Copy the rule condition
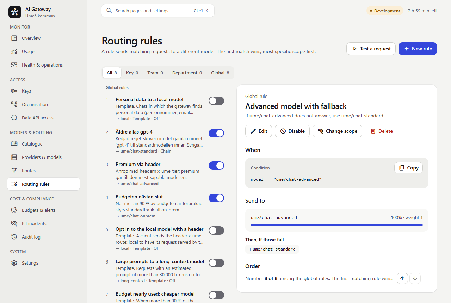451x303 pixels. coord(408,168)
